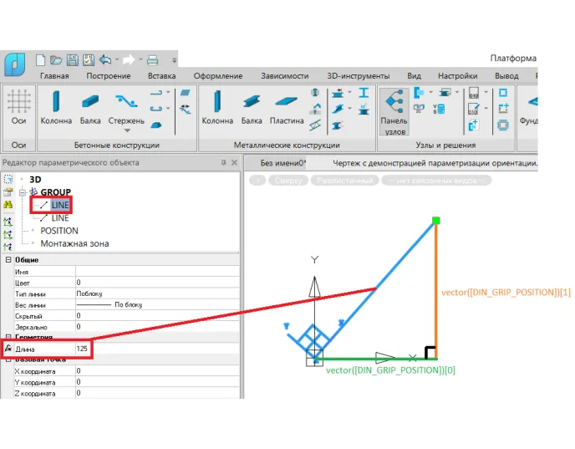Viewport: 575px width, 449px height.
Task: Open the Оформление ribbon tab
Action: click(x=218, y=76)
